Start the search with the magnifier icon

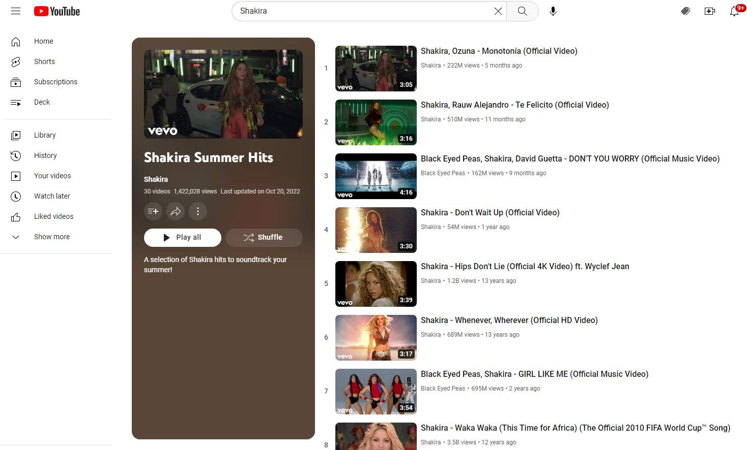pos(522,11)
